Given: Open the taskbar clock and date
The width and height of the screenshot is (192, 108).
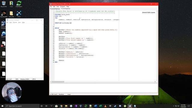Looking at the screenshot, I should (x=183, y=106).
